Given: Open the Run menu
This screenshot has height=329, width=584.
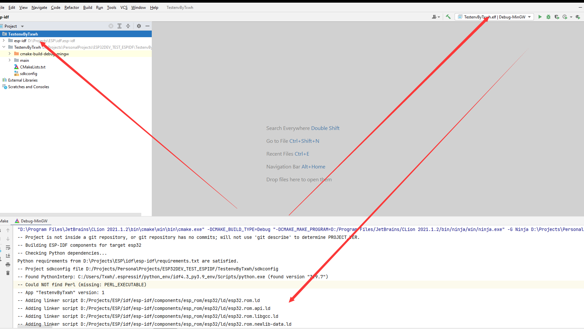Looking at the screenshot, I should pos(99,7).
